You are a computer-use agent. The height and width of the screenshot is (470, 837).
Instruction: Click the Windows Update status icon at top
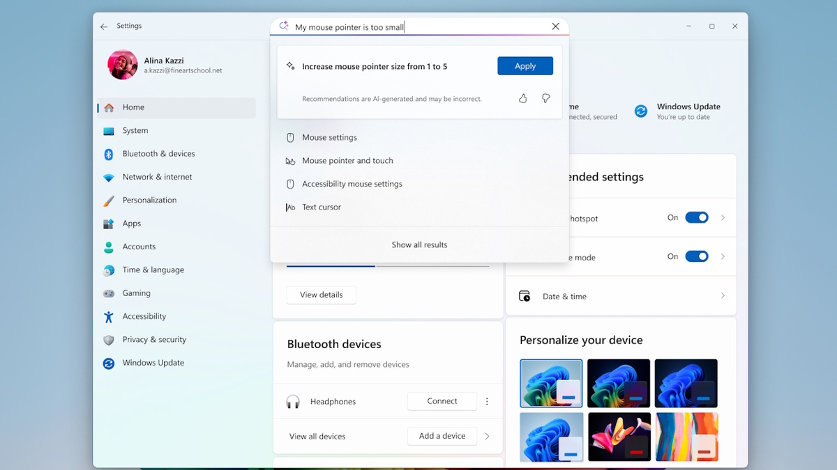pyautogui.click(x=641, y=111)
